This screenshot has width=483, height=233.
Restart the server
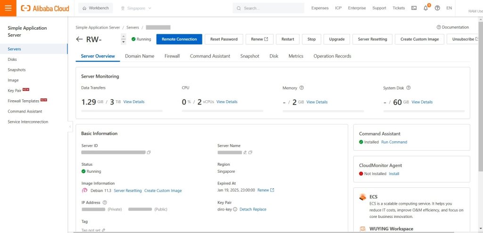[288, 40]
